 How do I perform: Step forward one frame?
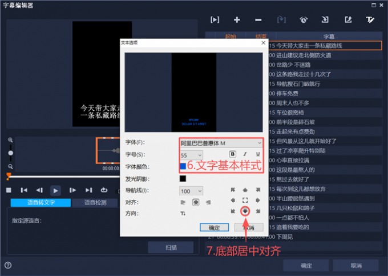pos(72,190)
